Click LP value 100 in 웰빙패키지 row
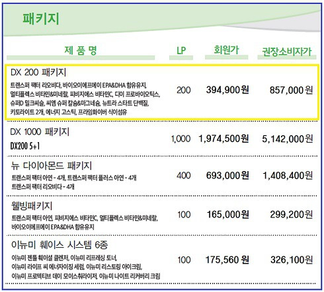Screen dimensions: 324x292 (184, 215)
